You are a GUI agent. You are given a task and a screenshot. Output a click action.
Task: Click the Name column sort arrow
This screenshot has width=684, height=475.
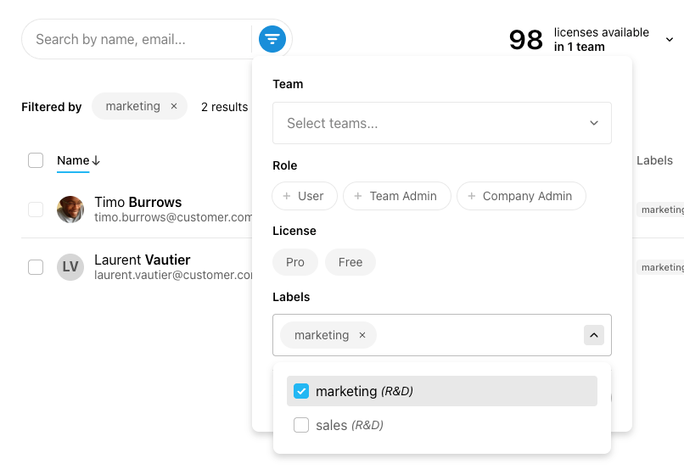tap(96, 160)
